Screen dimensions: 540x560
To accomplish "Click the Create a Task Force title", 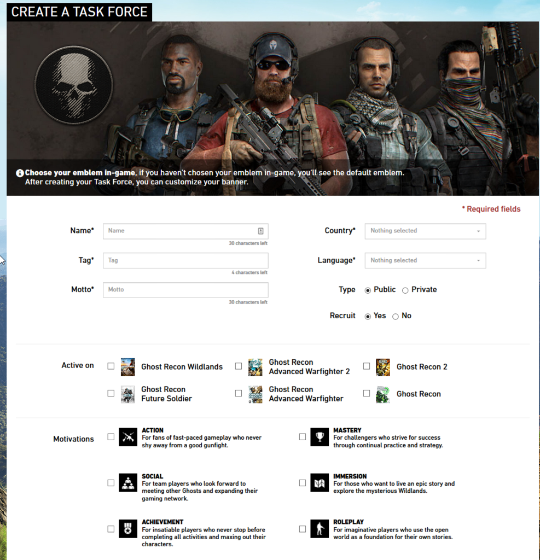I will click(x=79, y=12).
